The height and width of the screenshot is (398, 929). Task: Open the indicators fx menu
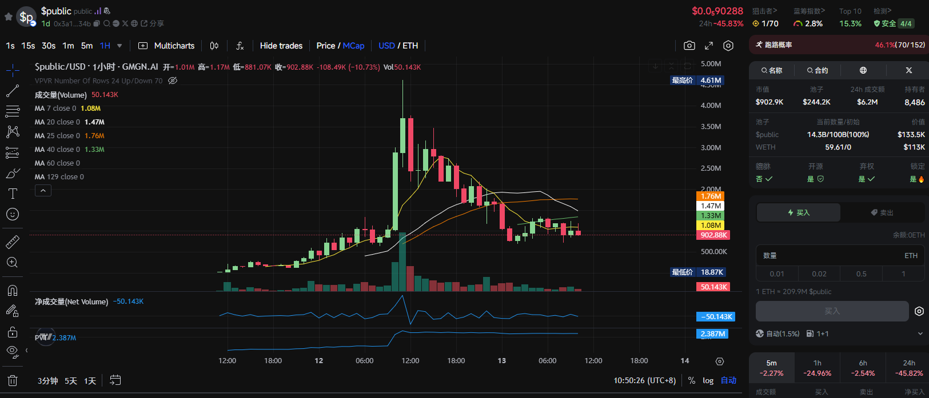(x=240, y=46)
